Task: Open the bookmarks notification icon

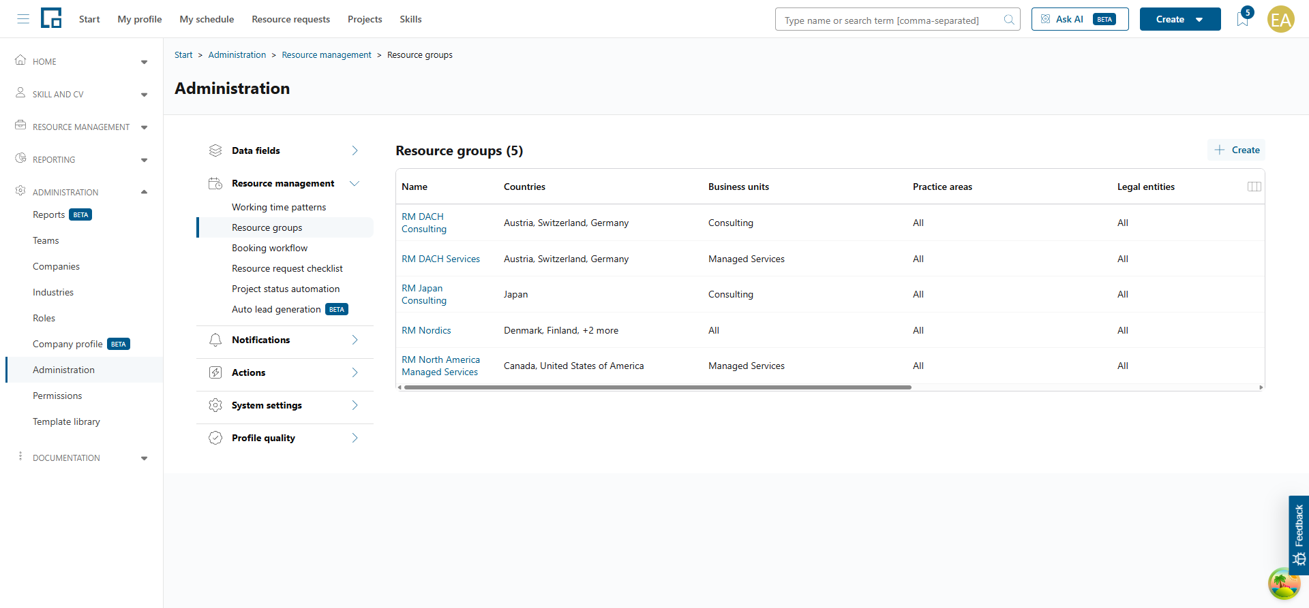Action: coord(1243,19)
